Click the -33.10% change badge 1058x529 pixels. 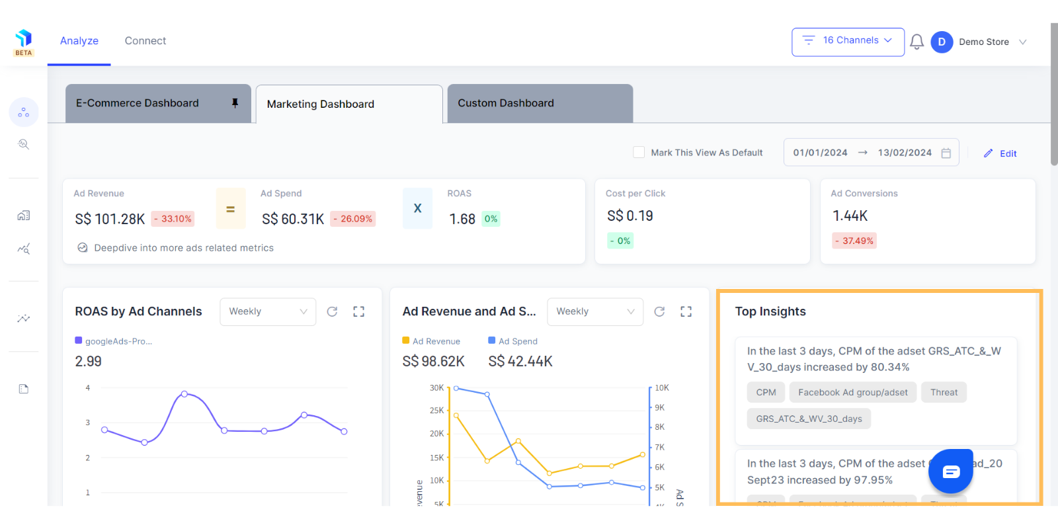click(x=173, y=219)
